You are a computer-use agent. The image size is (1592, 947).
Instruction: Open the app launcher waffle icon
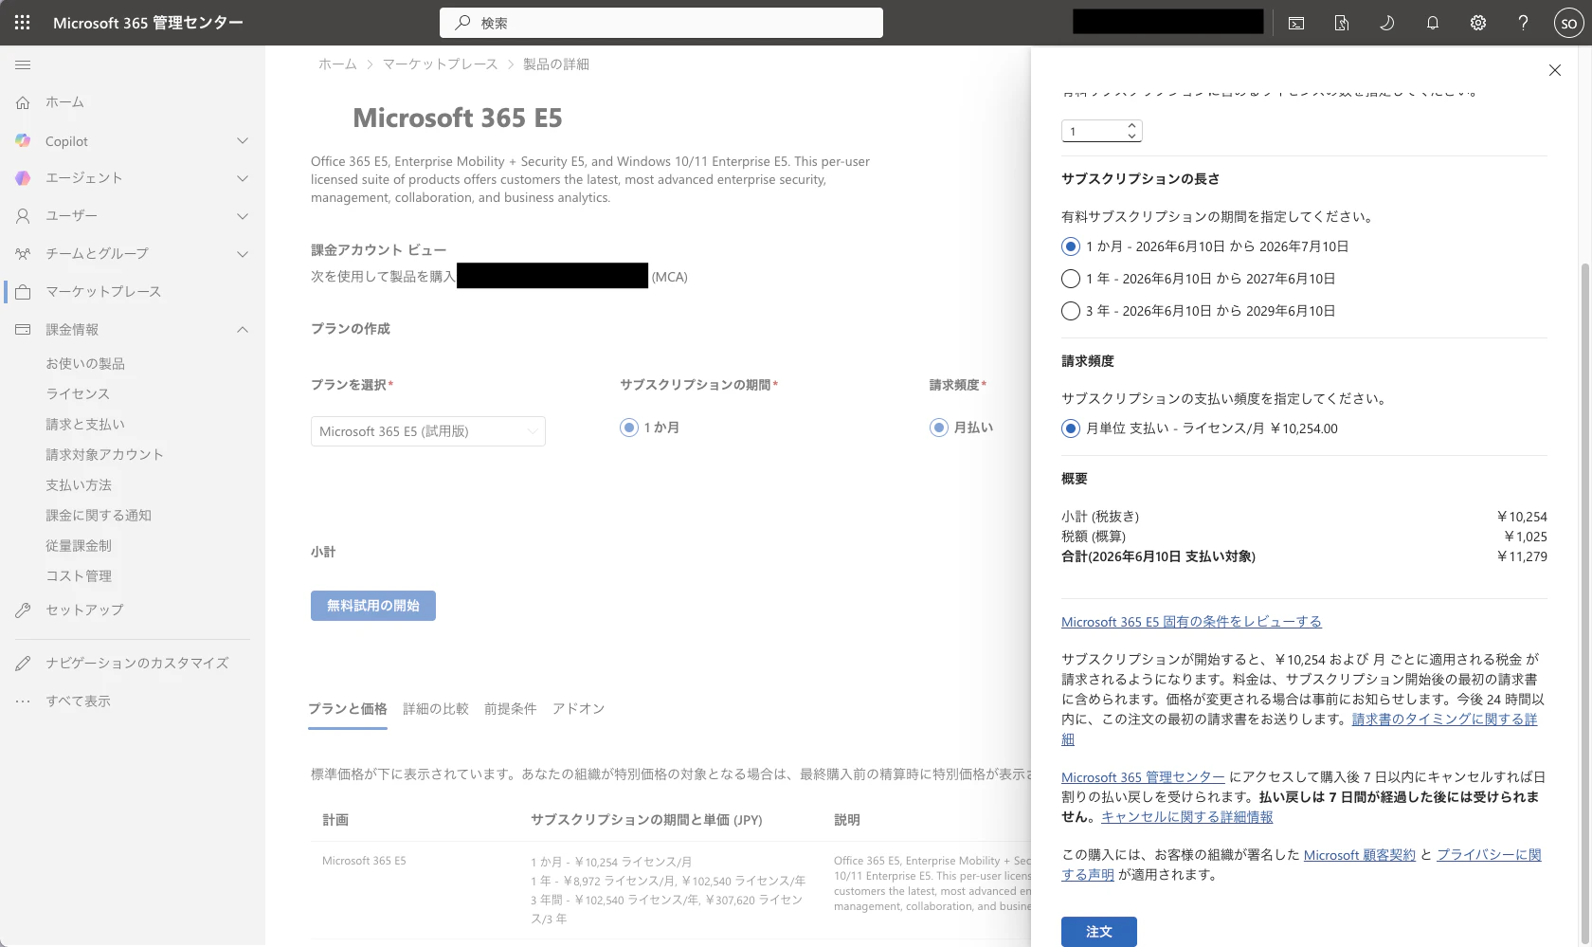[23, 23]
